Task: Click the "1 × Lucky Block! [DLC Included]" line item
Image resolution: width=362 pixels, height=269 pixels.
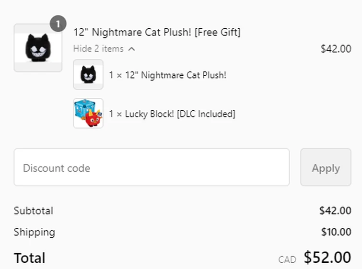Action: tap(172, 114)
